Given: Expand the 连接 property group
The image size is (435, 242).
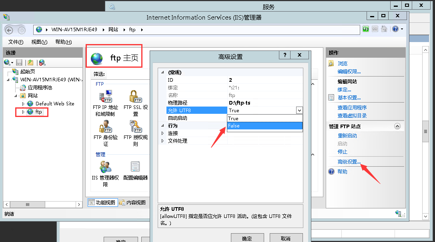Looking at the screenshot, I should click(x=162, y=133).
